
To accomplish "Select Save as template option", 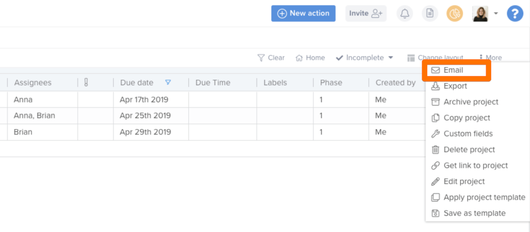I will (x=474, y=213).
